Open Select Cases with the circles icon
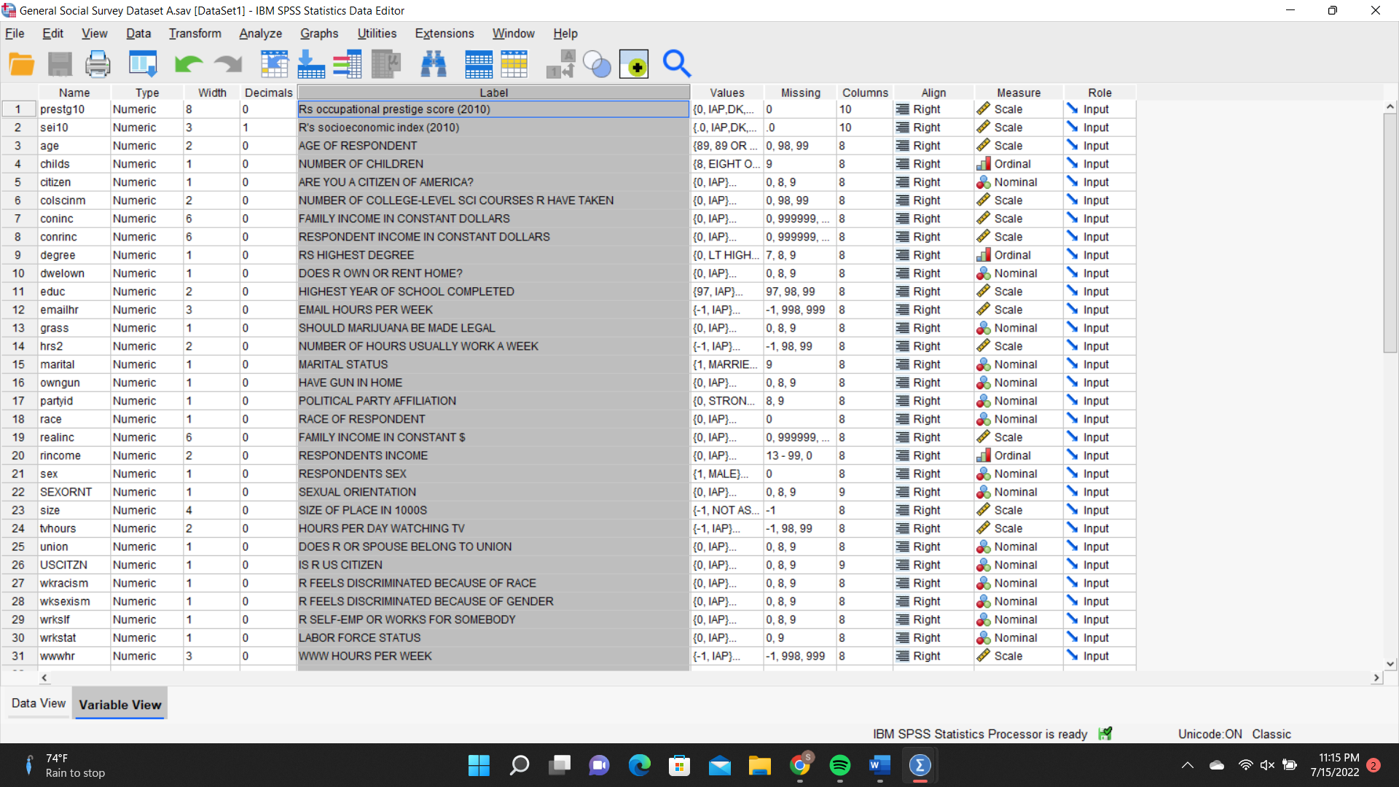Viewport: 1399px width, 787px height. point(597,64)
